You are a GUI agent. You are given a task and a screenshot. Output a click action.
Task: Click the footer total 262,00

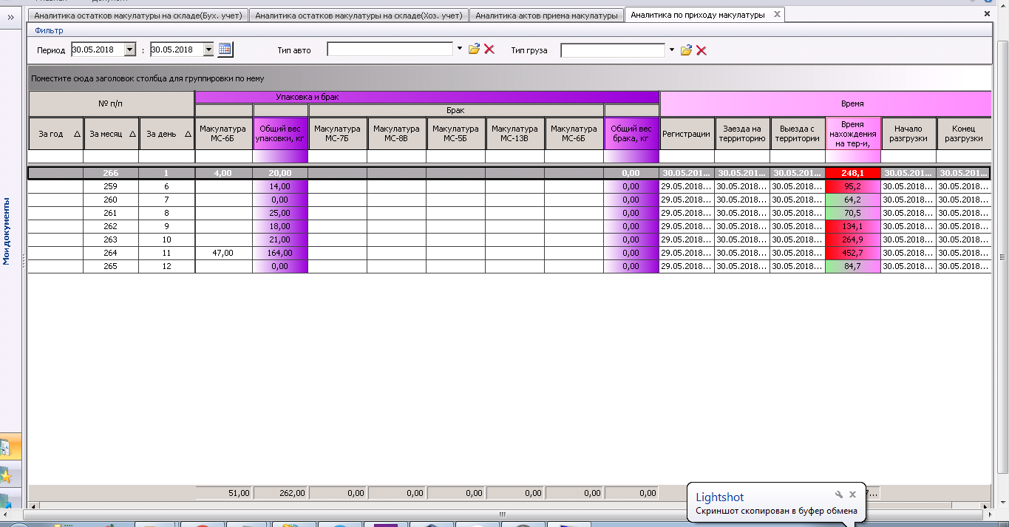pos(281,492)
